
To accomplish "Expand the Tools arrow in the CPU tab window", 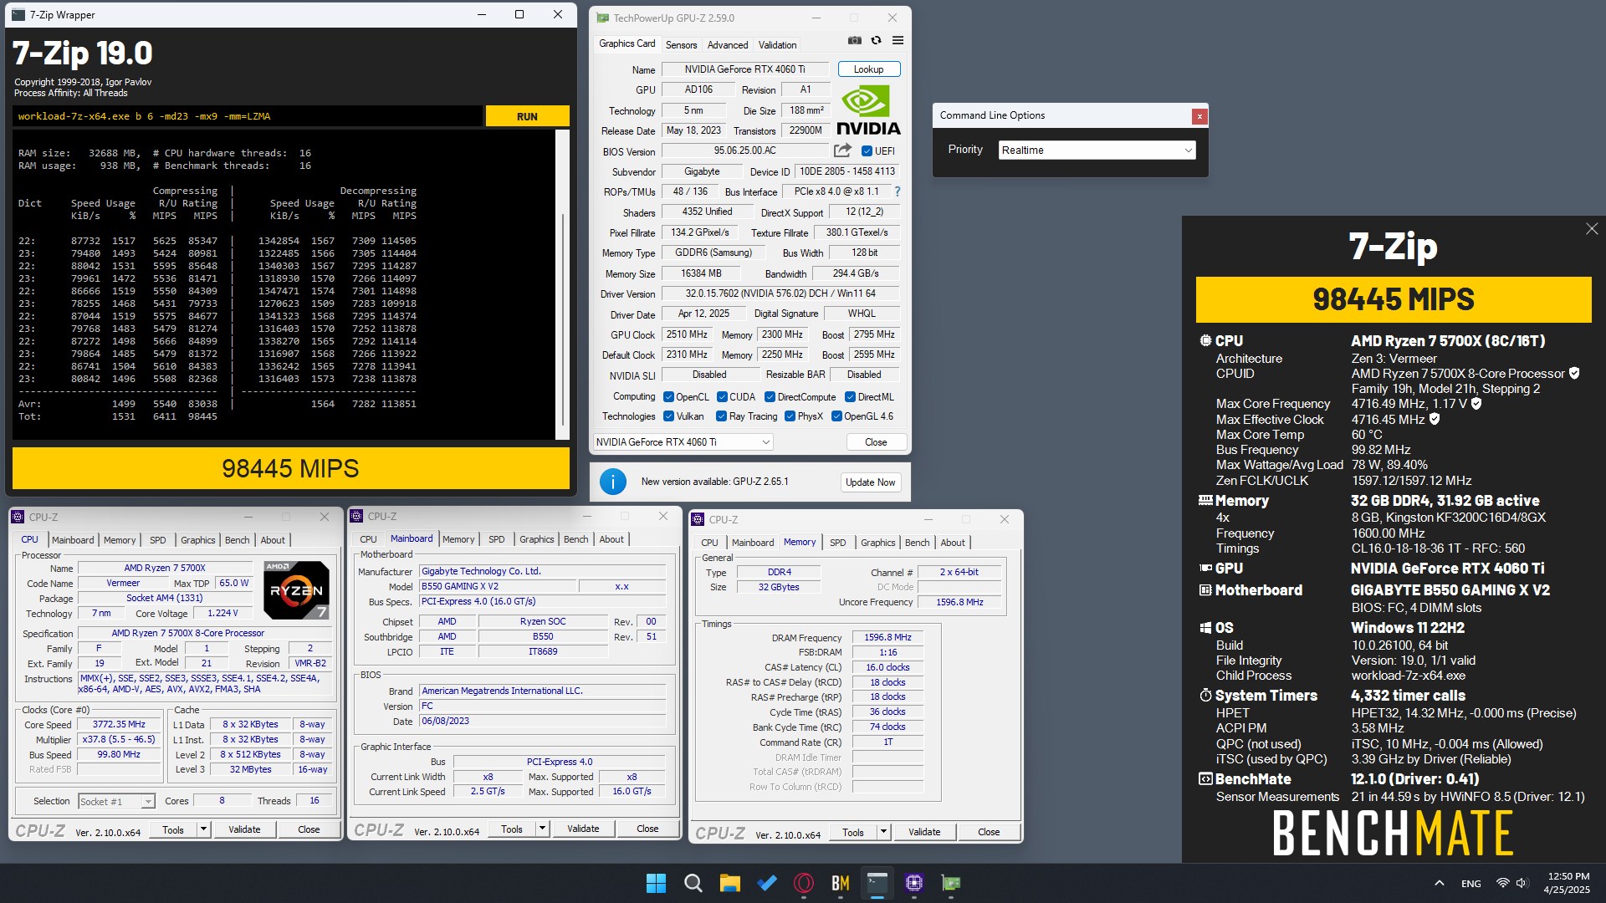I will [x=202, y=829].
